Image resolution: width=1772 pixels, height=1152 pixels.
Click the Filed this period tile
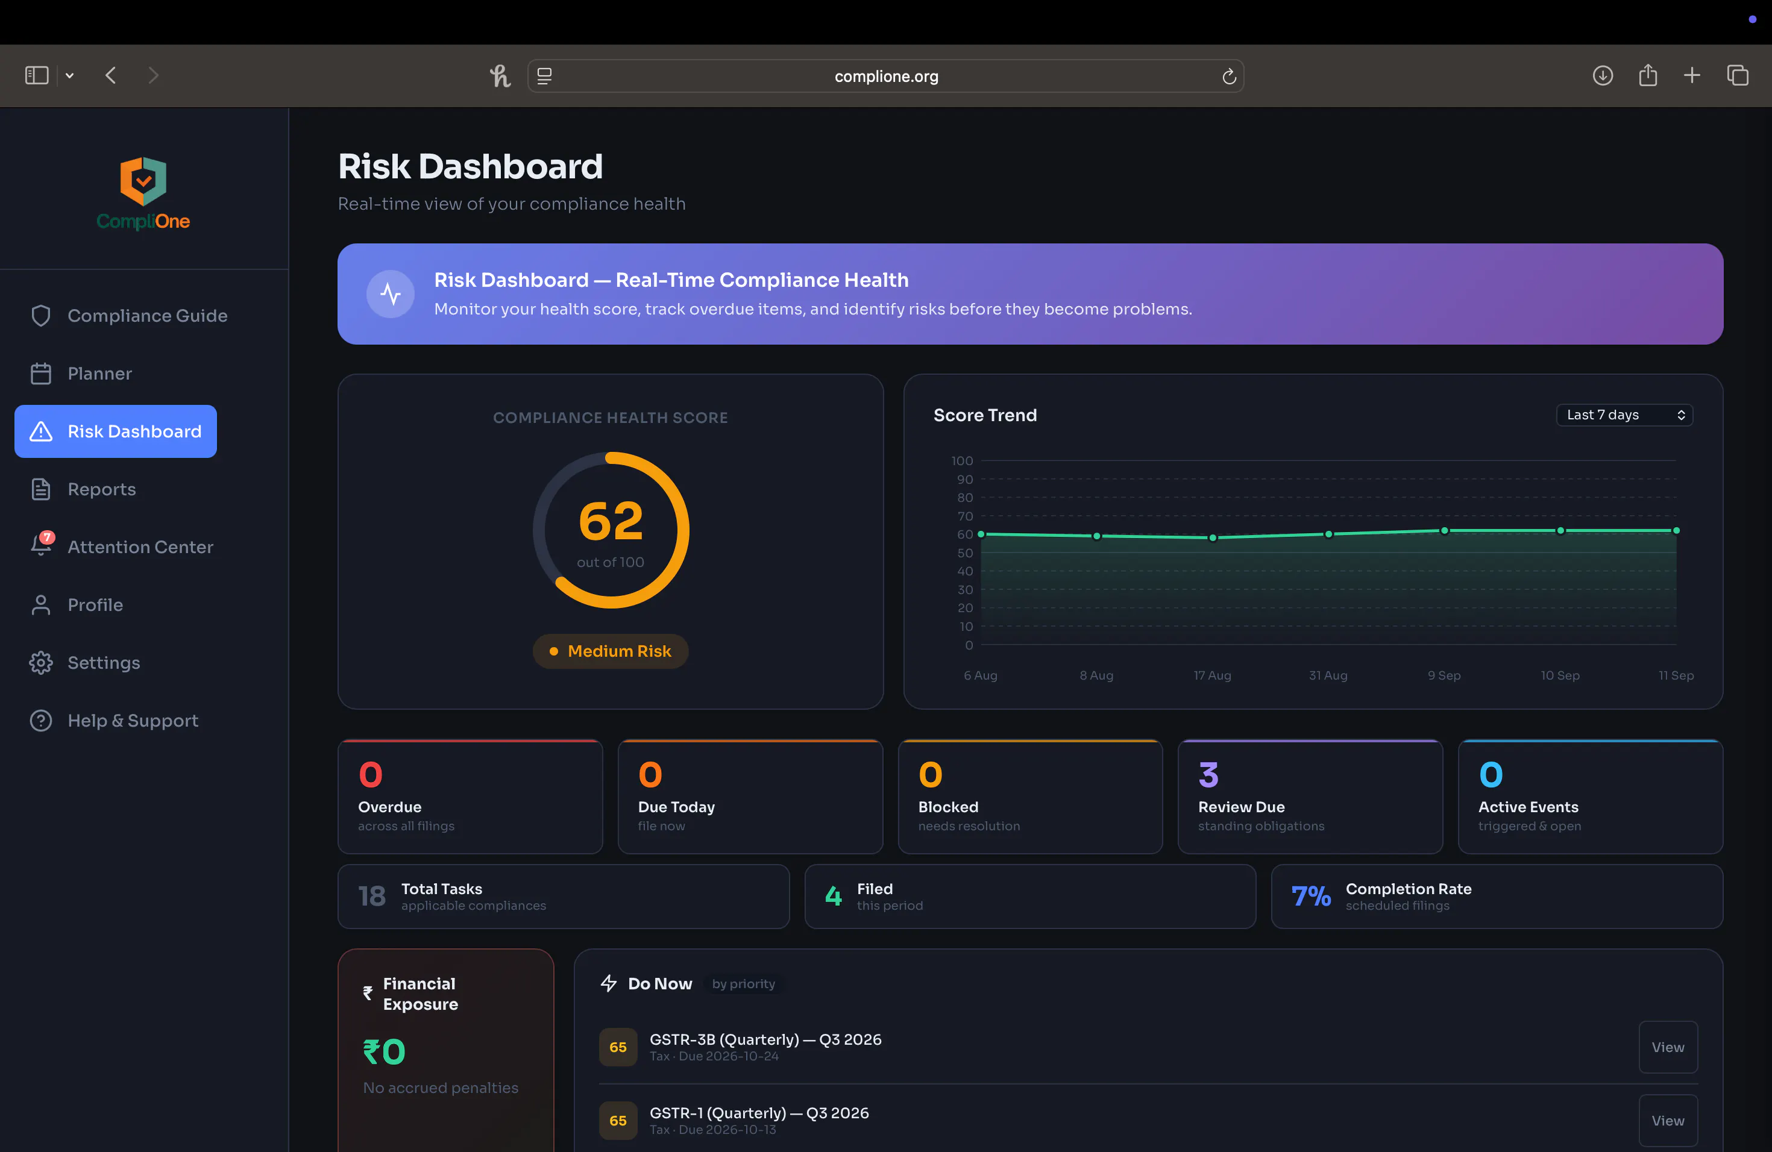tap(1031, 897)
